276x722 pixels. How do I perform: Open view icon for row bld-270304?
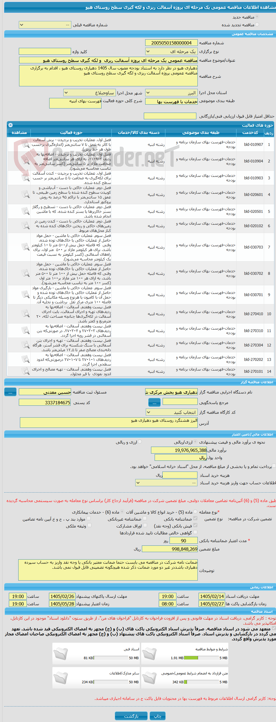click(x=25, y=345)
